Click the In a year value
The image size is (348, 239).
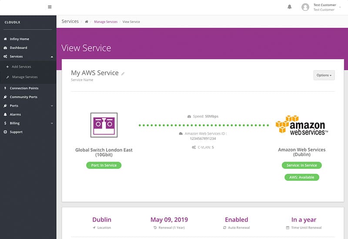[x=304, y=220]
